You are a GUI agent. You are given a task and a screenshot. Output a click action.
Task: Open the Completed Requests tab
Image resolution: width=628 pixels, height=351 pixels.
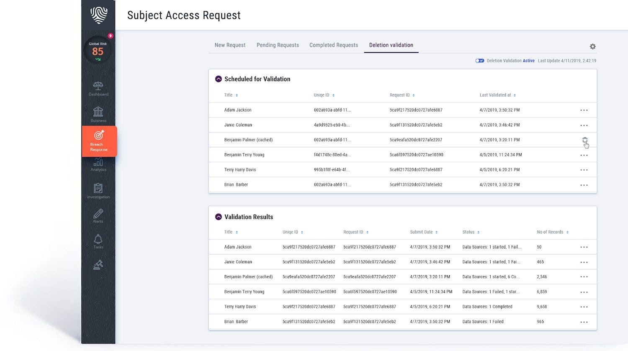(333, 45)
